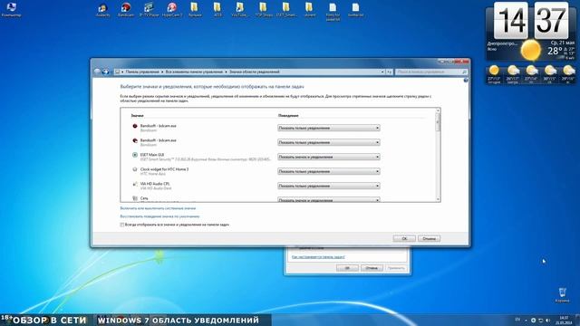Open 'Включить или выключить системные значки' link

tap(158, 208)
